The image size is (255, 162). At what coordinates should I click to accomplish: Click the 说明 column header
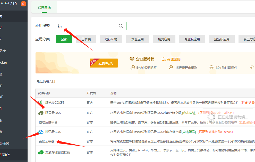[113, 93]
